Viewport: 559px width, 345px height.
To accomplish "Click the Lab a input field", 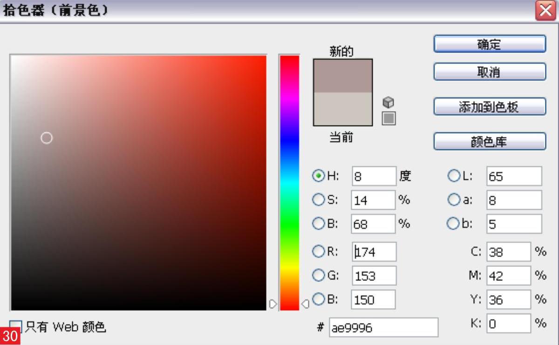I will tap(514, 200).
